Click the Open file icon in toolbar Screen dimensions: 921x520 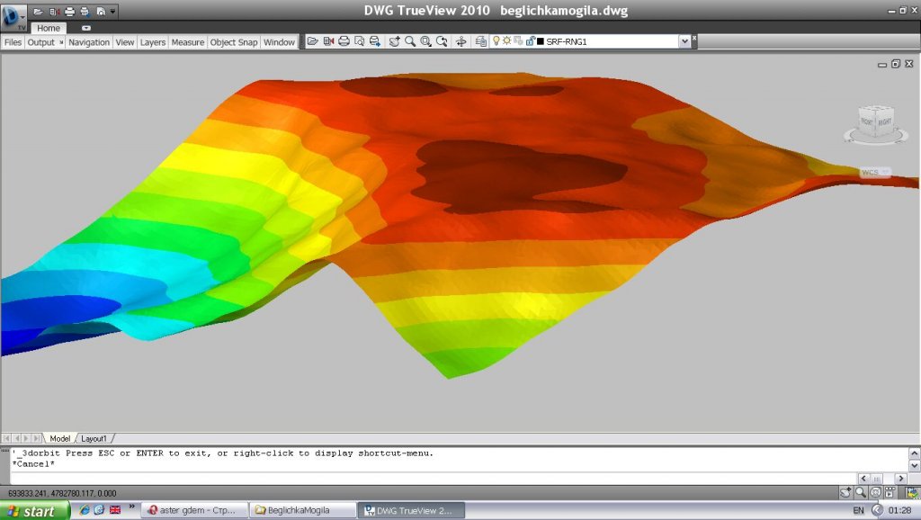pos(313,41)
